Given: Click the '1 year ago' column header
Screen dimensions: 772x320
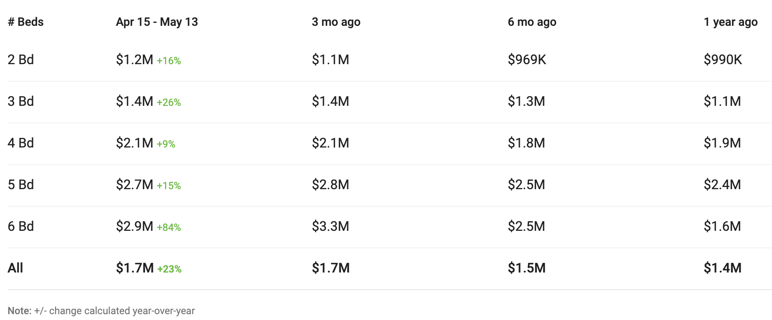Looking at the screenshot, I should (730, 22).
